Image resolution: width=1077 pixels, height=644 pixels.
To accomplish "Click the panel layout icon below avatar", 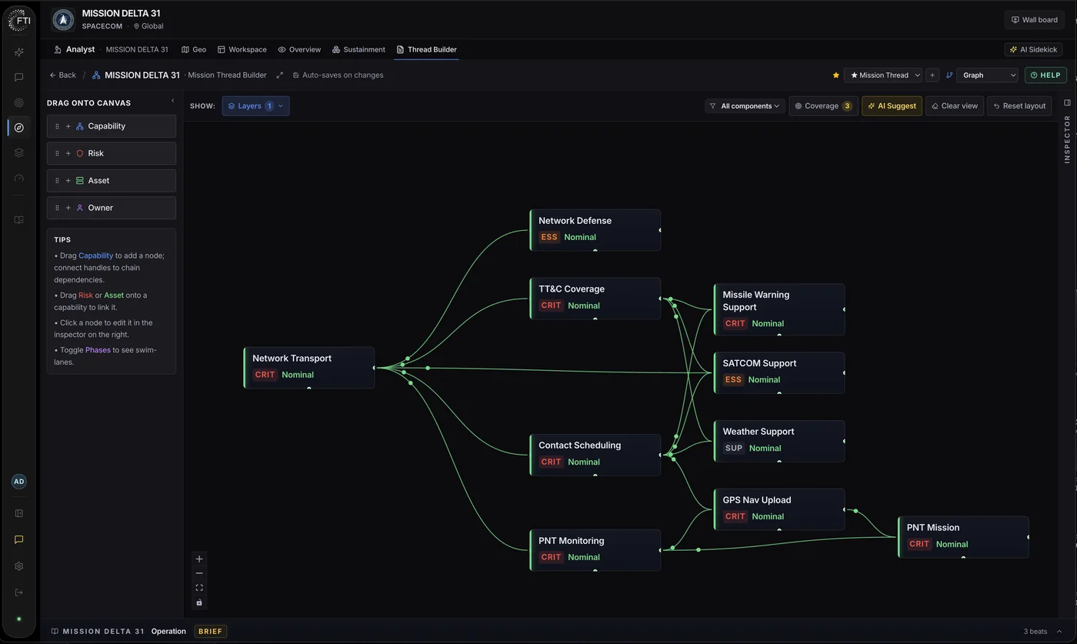I will pos(19,513).
